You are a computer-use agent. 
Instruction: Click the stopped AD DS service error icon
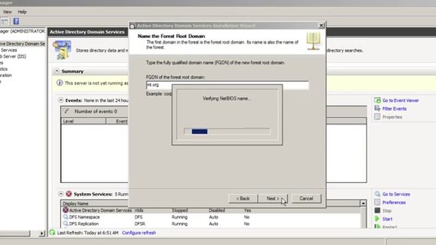(x=65, y=210)
